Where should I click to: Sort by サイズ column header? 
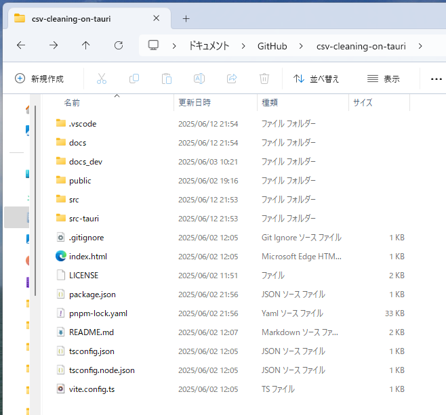coord(363,102)
